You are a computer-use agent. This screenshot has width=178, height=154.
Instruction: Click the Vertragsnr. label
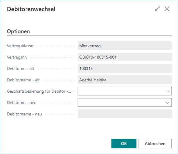point(17,57)
